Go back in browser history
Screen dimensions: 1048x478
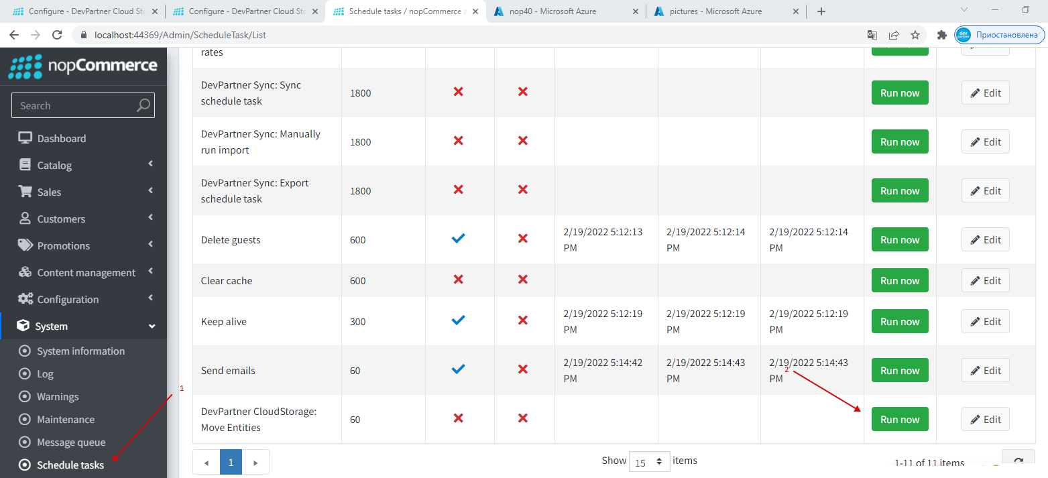(14, 35)
